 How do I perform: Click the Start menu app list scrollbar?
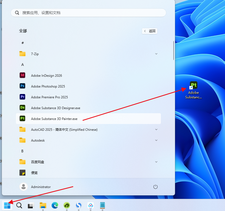click(174, 51)
